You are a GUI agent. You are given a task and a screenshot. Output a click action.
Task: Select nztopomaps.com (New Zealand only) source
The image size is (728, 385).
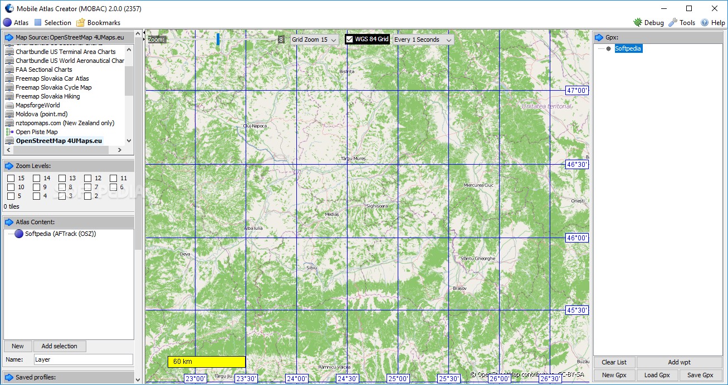[x=65, y=123]
